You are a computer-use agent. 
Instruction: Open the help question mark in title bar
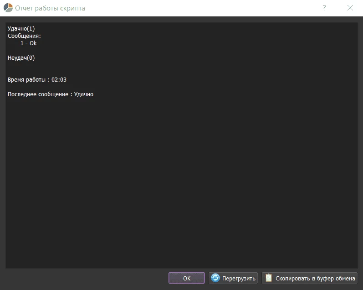[x=324, y=8]
